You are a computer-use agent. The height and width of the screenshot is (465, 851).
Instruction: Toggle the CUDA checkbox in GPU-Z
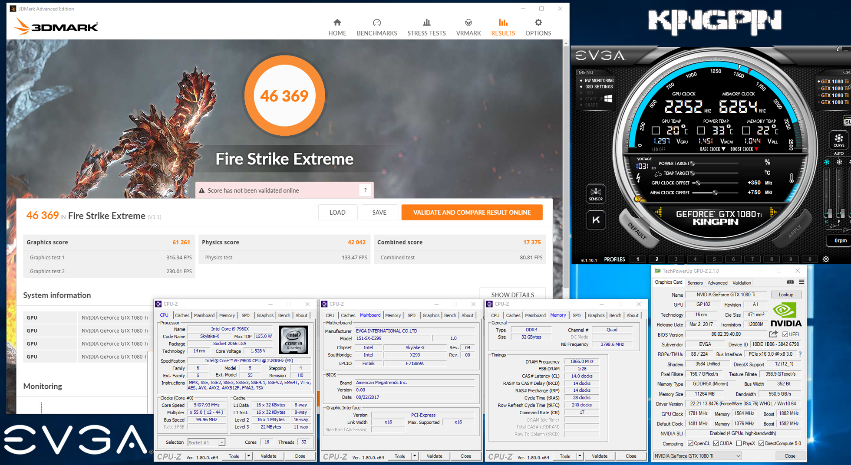(716, 443)
